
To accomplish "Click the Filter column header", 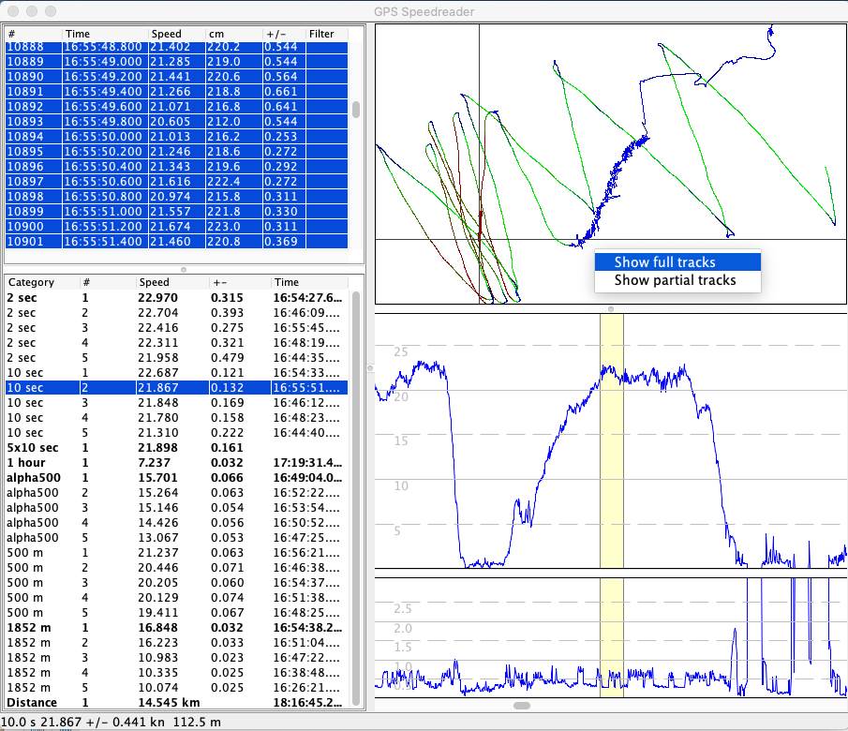I will pyautogui.click(x=321, y=34).
